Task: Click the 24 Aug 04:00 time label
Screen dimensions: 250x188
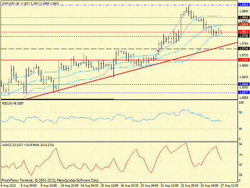Action: point(210,186)
